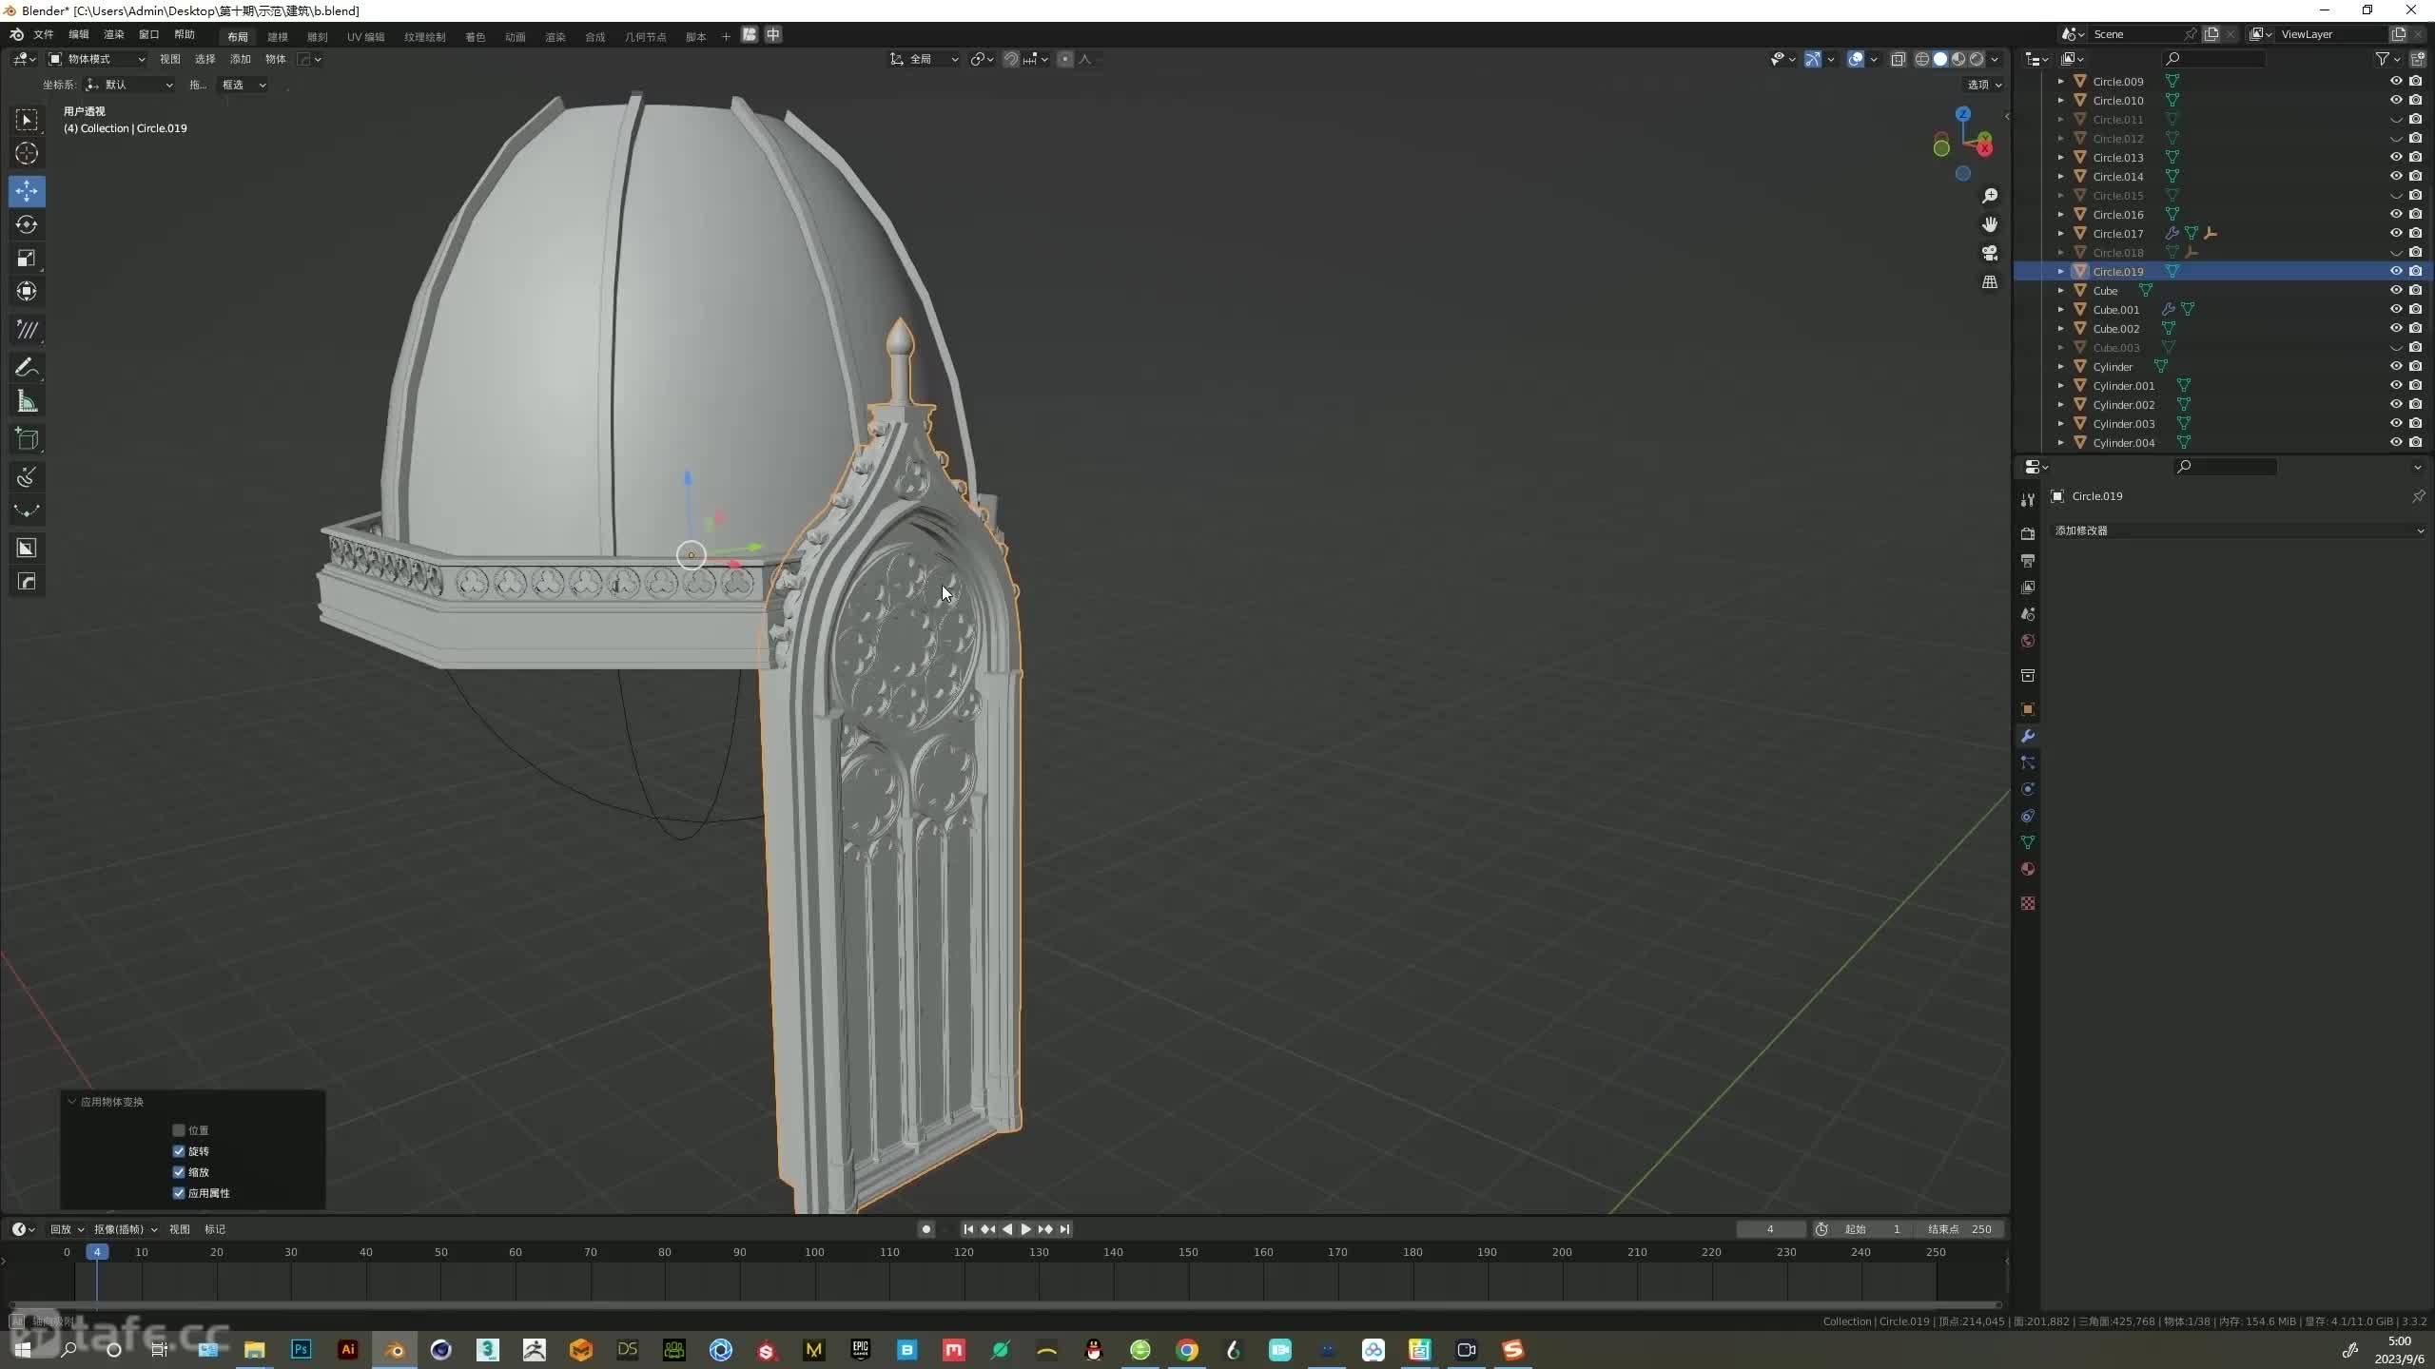This screenshot has height=1369, width=2435.
Task: Click the outliner search field
Action: 2214,59
